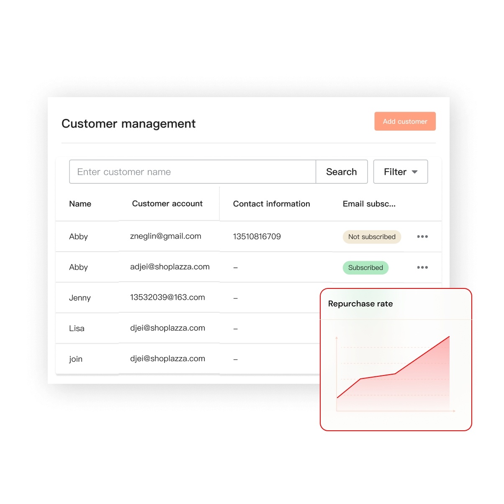The image size is (504, 504).
Task: Click email 13532039@163.com
Action: (x=167, y=297)
